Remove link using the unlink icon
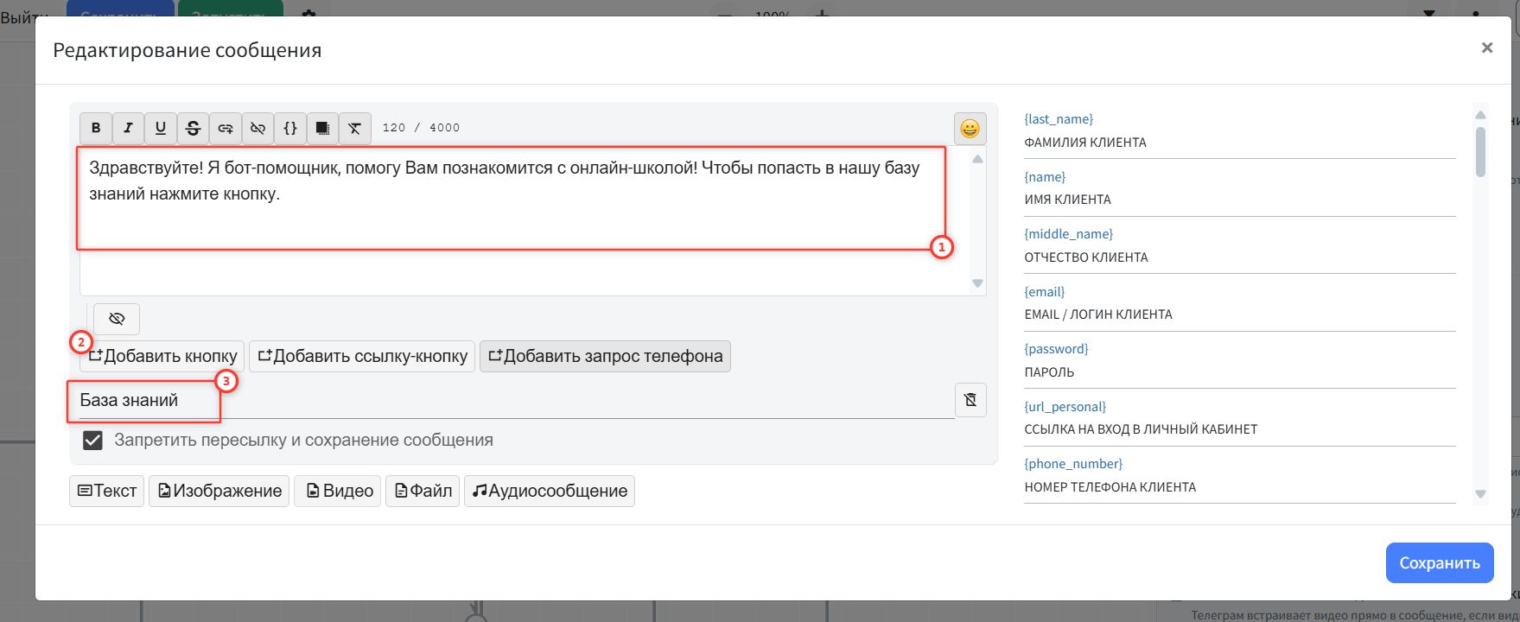 (x=258, y=128)
